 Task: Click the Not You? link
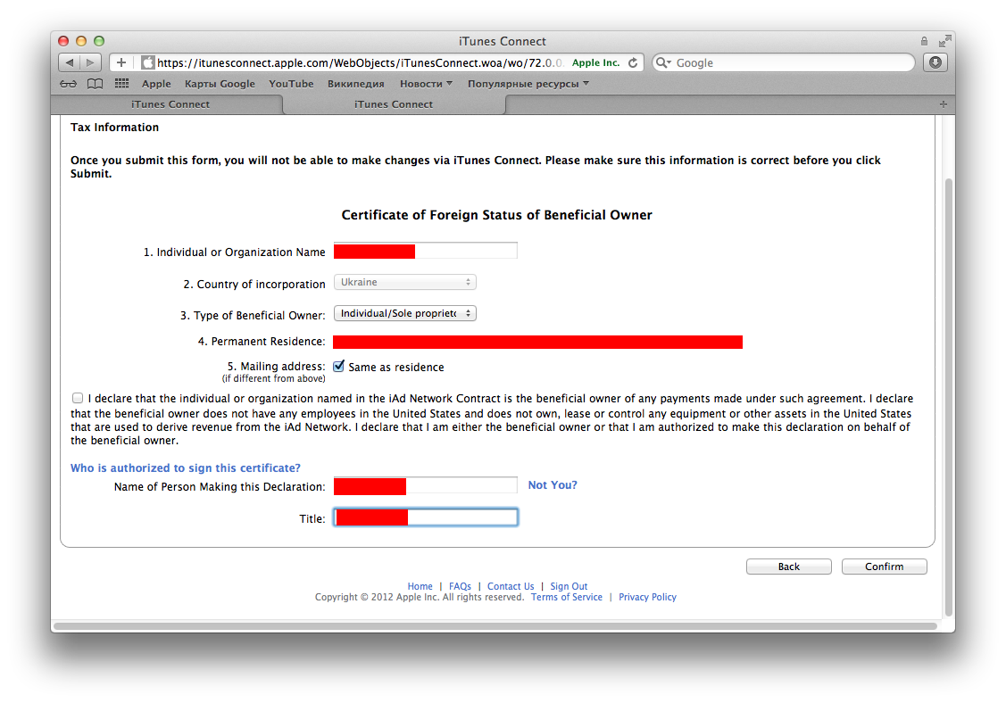tap(553, 485)
